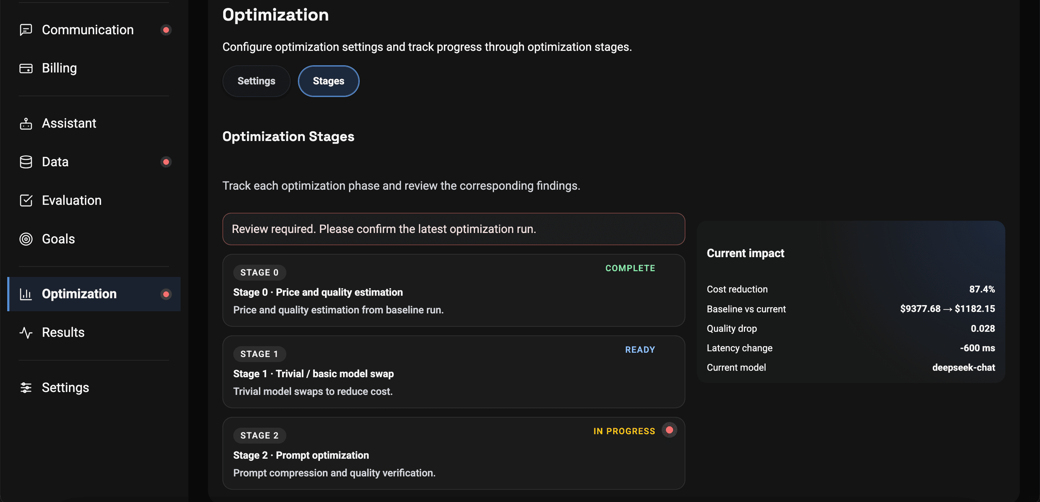The image size is (1040, 502).
Task: Select the Data database icon
Action: [26, 161]
